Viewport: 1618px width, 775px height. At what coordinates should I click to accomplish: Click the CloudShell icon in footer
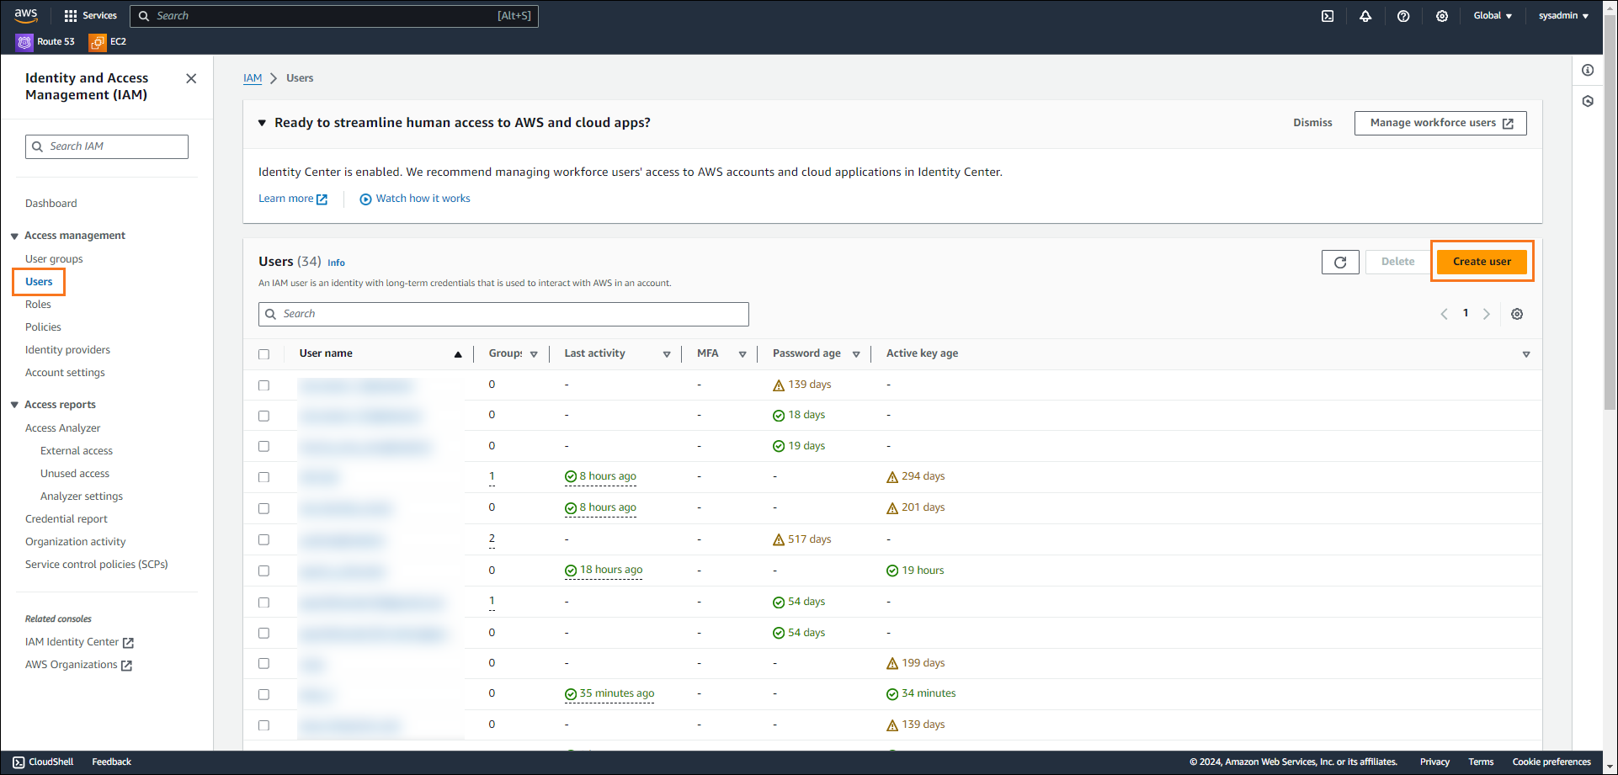(x=19, y=762)
